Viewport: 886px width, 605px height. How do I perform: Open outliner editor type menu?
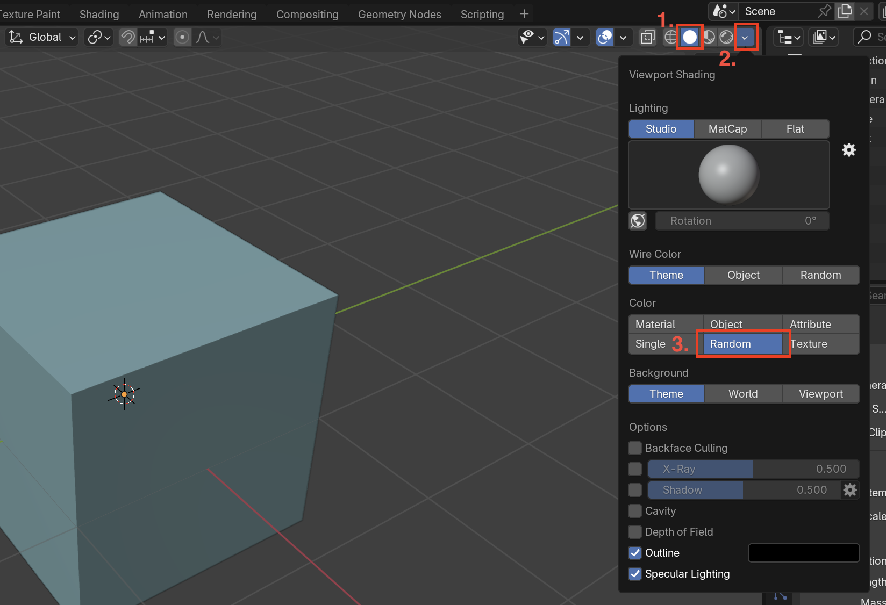point(789,37)
